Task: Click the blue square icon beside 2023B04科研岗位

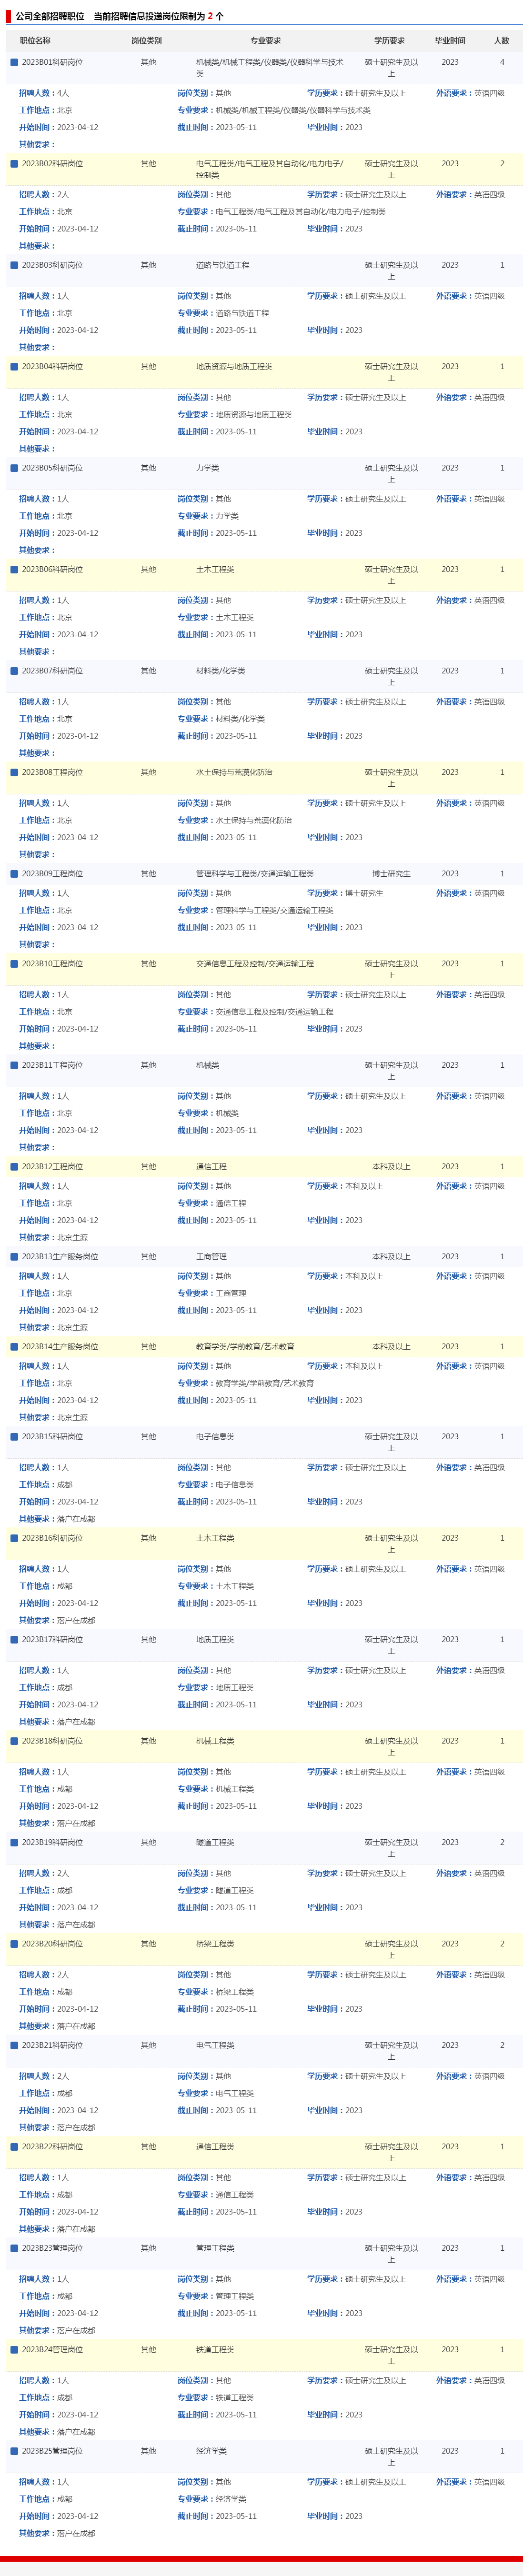Action: [x=14, y=366]
